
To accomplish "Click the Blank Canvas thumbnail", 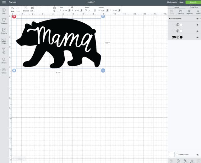I will (x=172, y=154).
